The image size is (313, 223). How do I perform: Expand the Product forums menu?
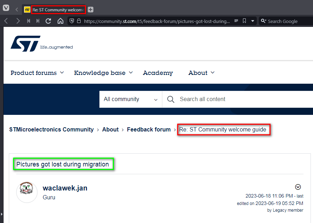pyautogui.click(x=37, y=73)
